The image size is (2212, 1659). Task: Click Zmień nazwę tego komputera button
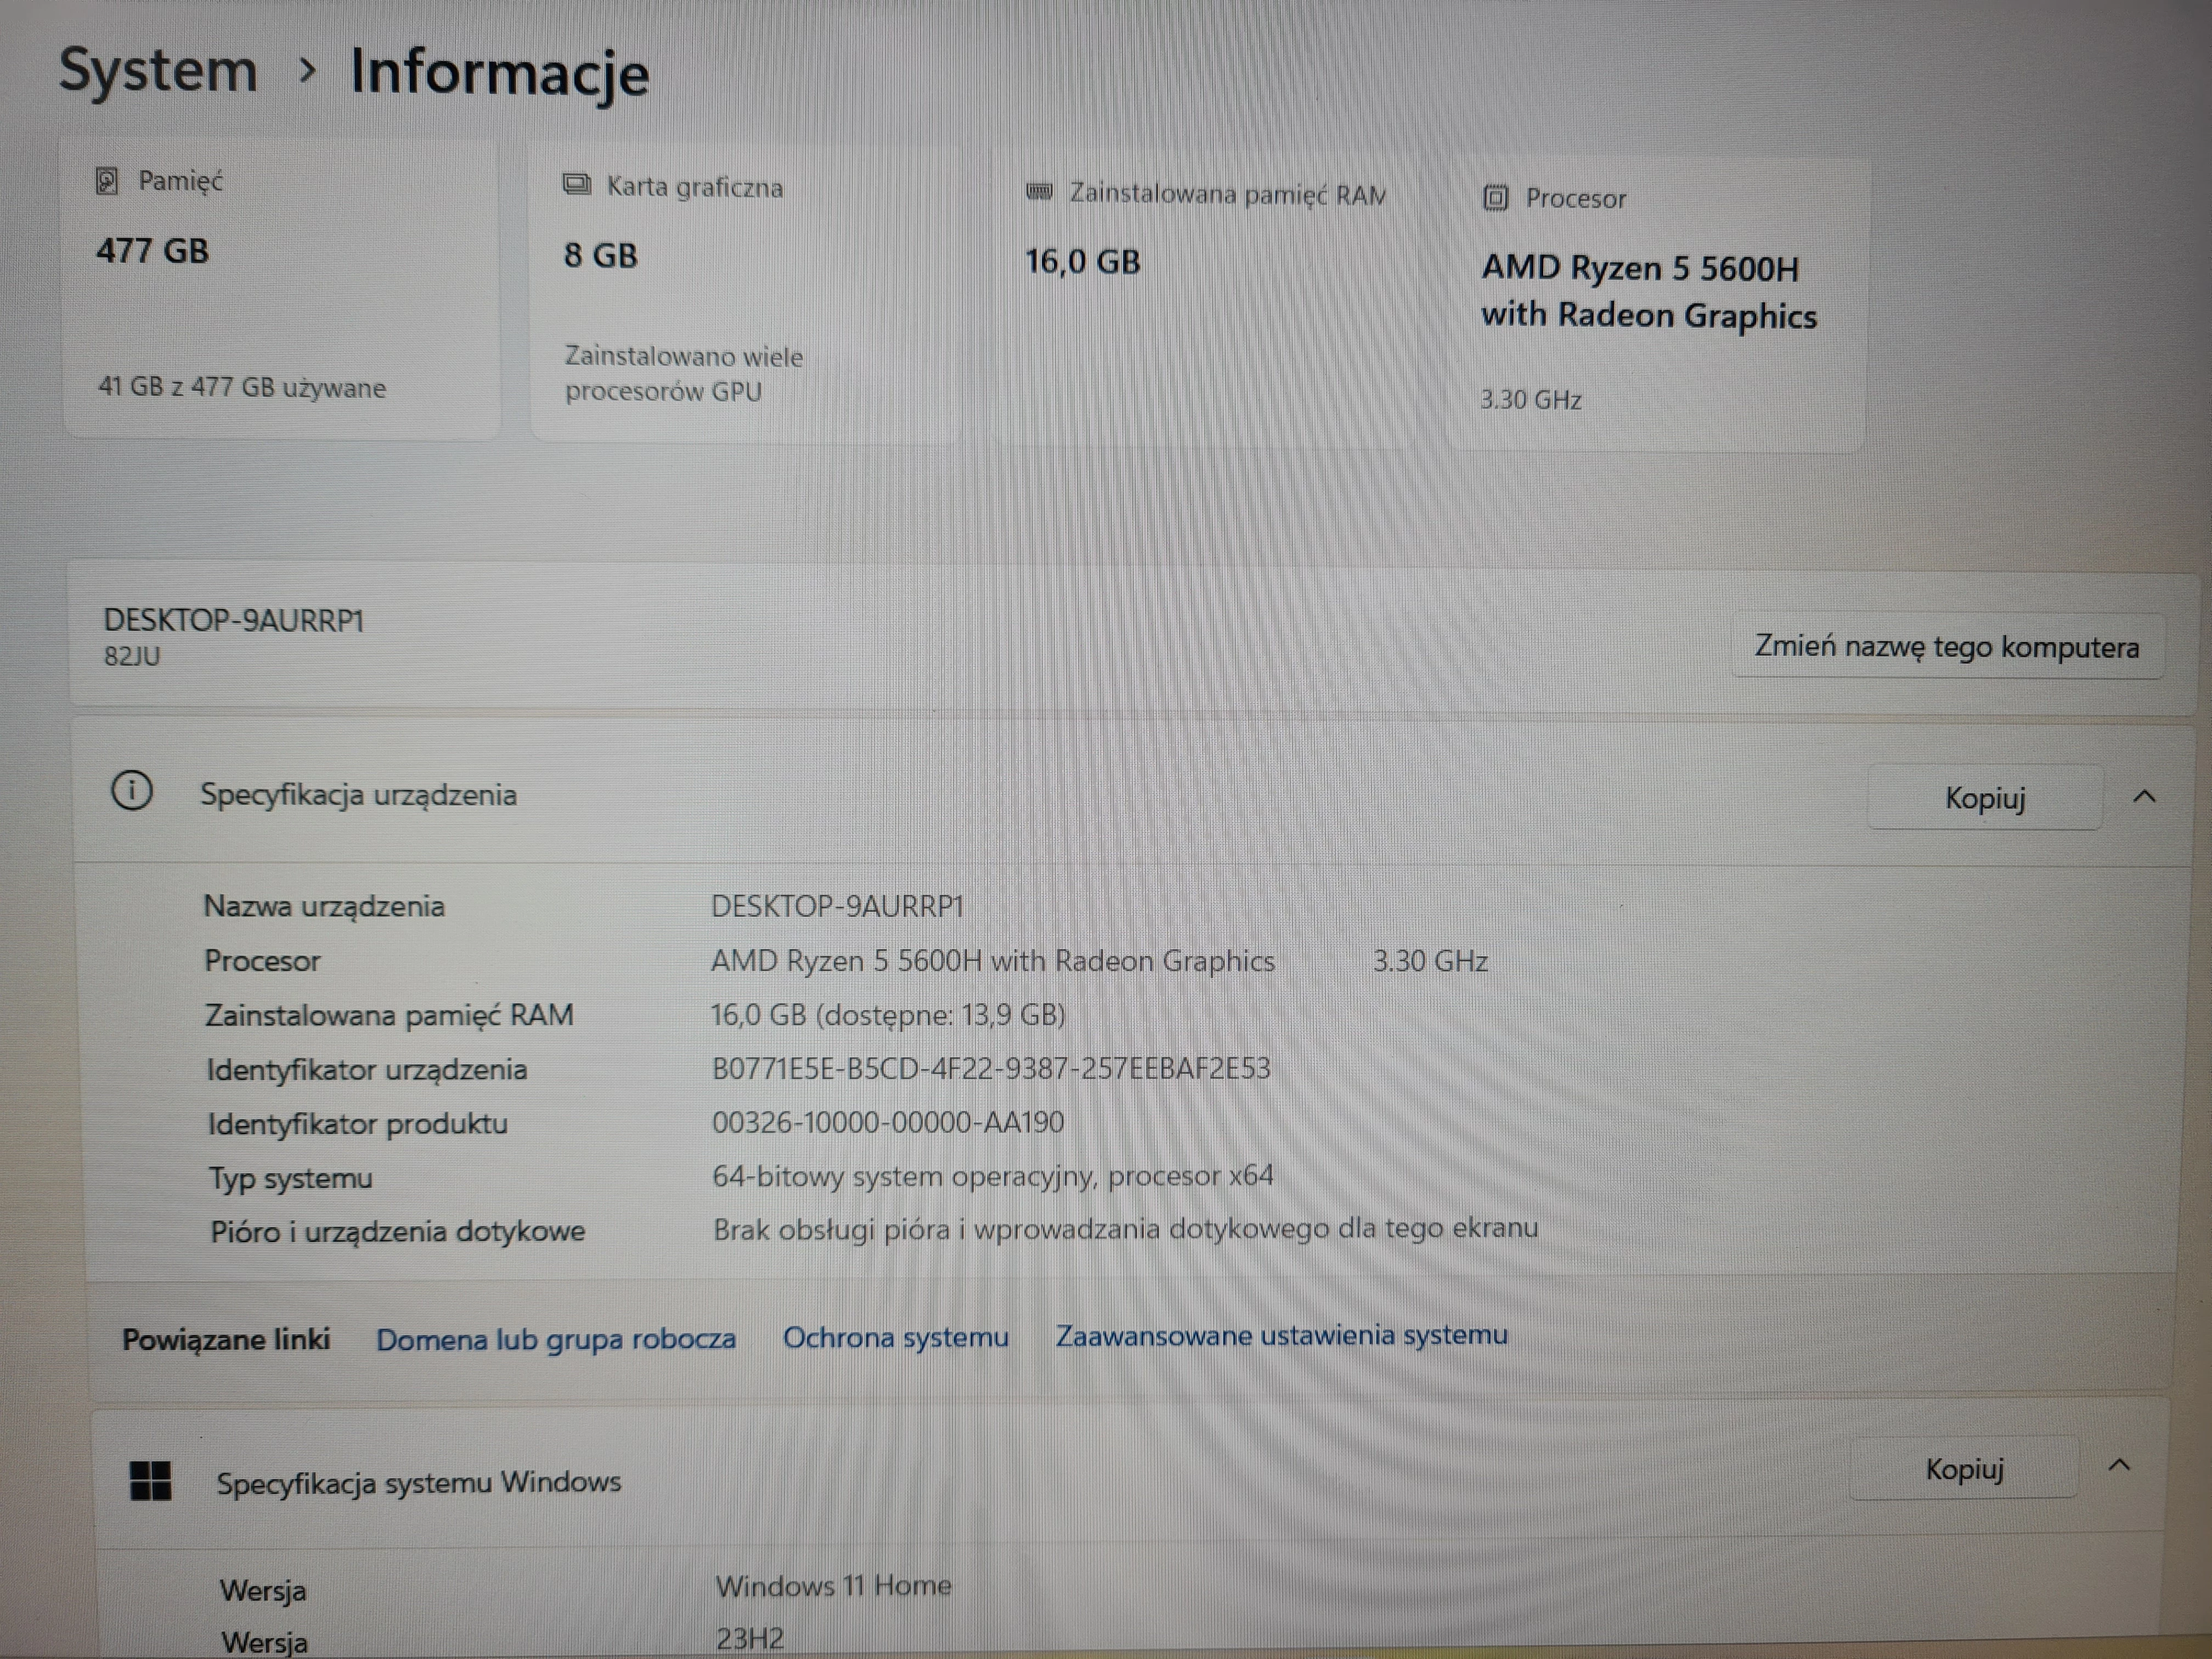(x=1947, y=647)
